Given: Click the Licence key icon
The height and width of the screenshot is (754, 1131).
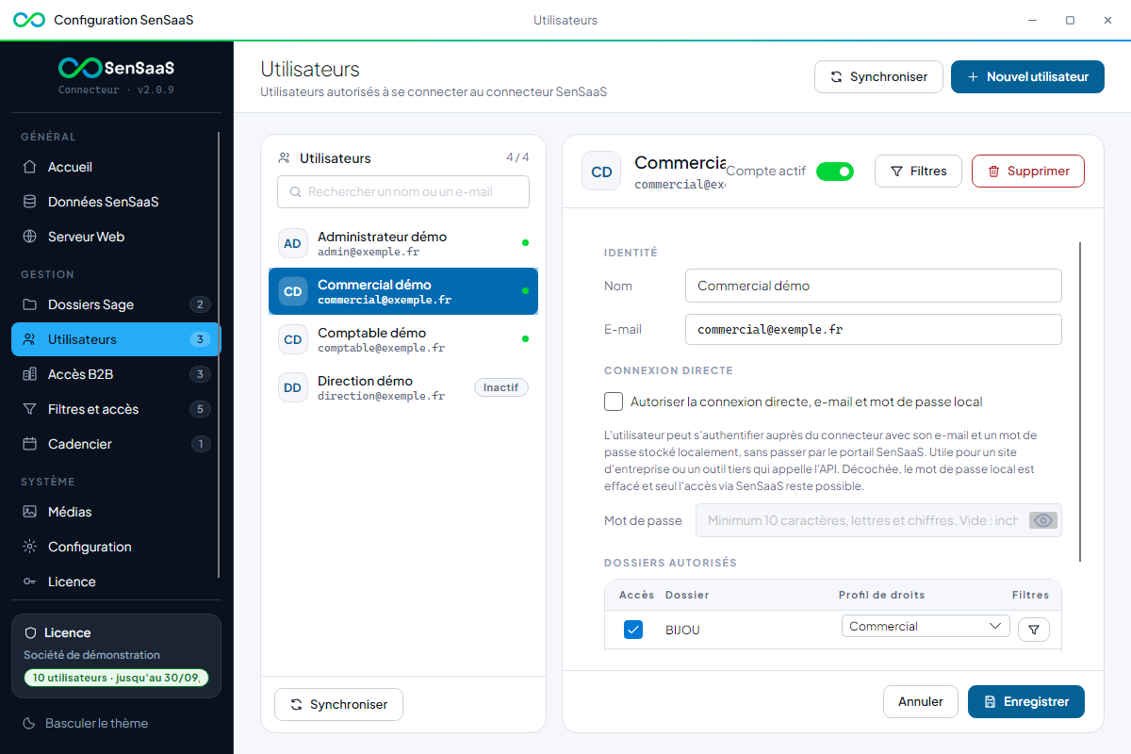Looking at the screenshot, I should point(30,582).
